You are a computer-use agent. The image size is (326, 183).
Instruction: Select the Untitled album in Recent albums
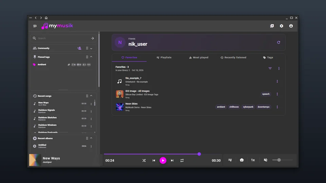pos(42,146)
